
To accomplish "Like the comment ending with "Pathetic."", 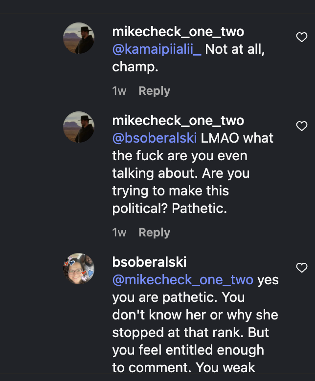I will [x=302, y=126].
